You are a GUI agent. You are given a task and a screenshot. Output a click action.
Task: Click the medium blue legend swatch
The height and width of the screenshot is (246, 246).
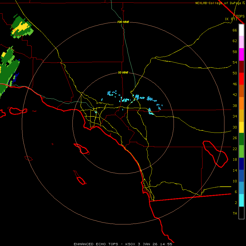[241, 176]
